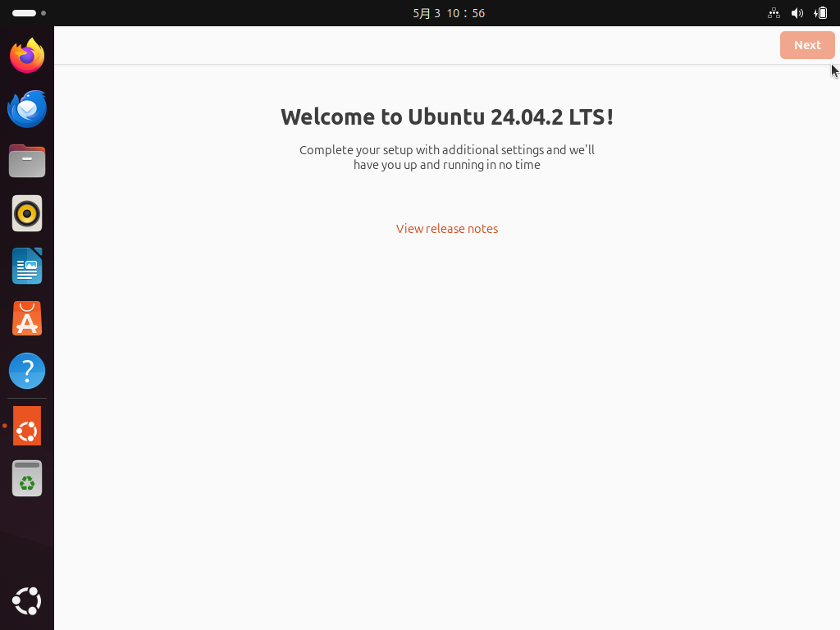This screenshot has width=840, height=630.
Task: Click the battery power icon in the top bar
Action: [x=820, y=13]
